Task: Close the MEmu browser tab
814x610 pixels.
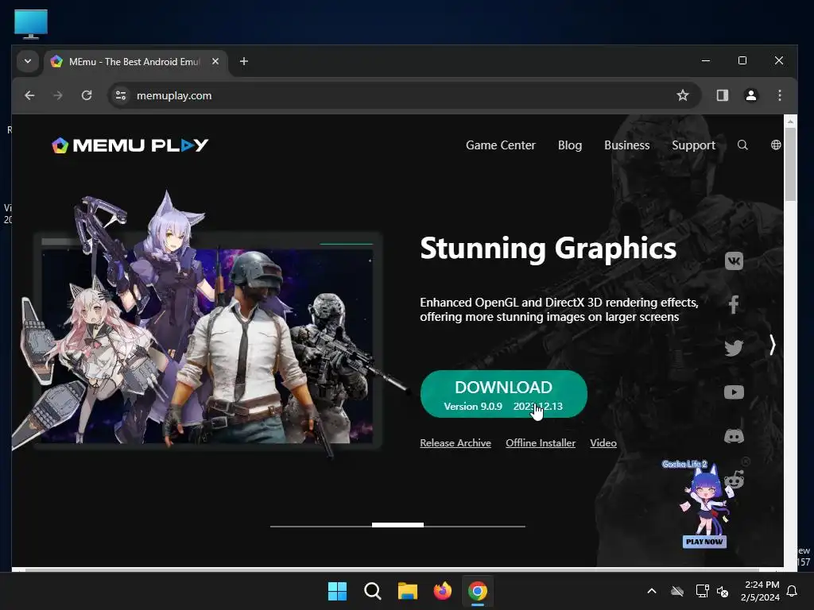Action: pyautogui.click(x=215, y=61)
